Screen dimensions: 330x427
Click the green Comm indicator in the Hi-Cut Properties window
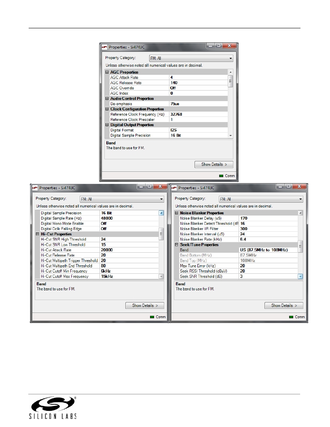[152, 317]
